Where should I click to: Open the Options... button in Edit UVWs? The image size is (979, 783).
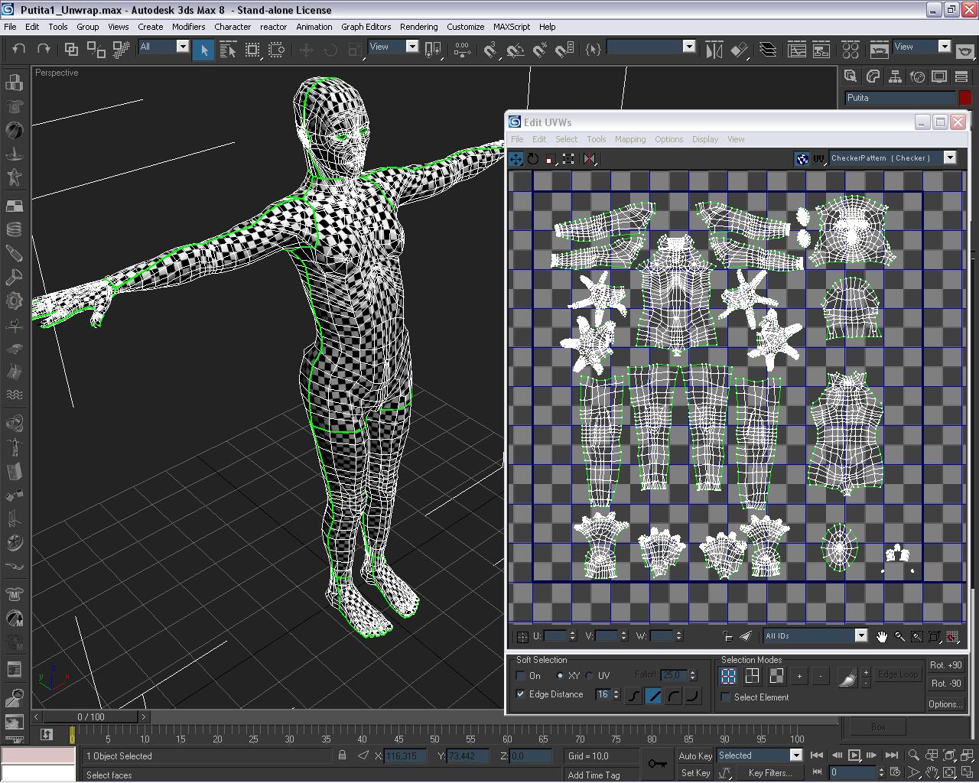point(946,704)
